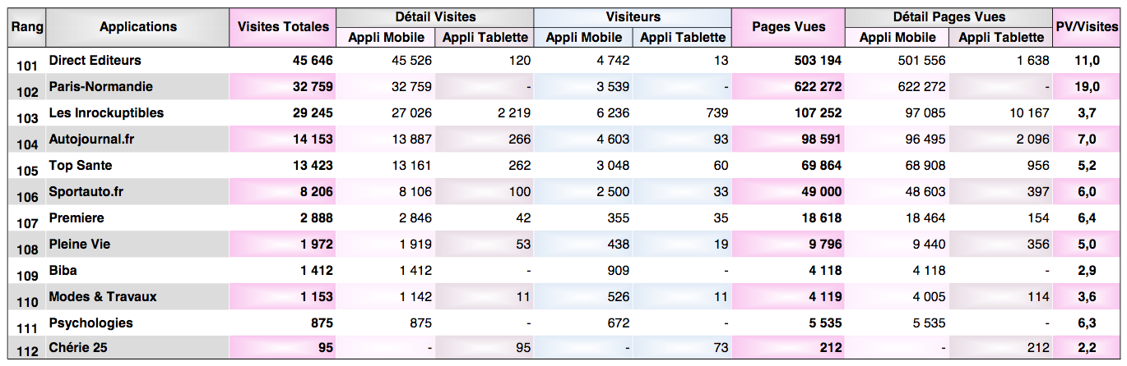Click the Détail Pages Vues group header

(x=948, y=16)
